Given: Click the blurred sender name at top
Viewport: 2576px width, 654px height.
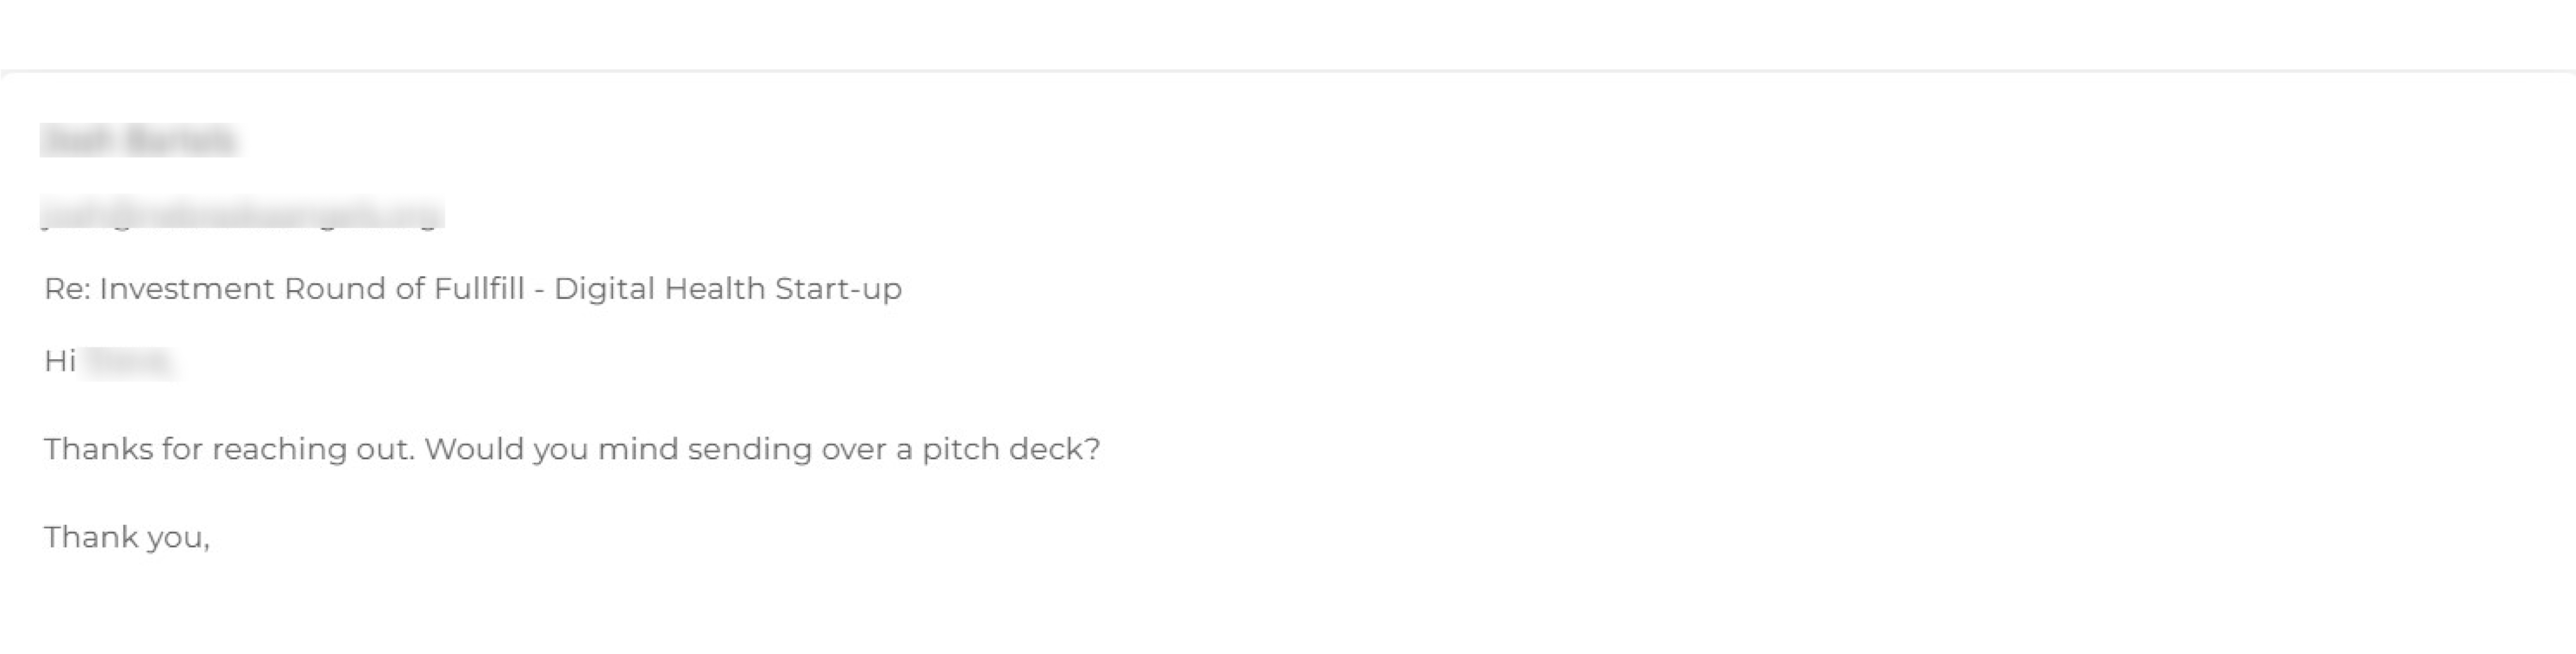Looking at the screenshot, I should click(138, 140).
